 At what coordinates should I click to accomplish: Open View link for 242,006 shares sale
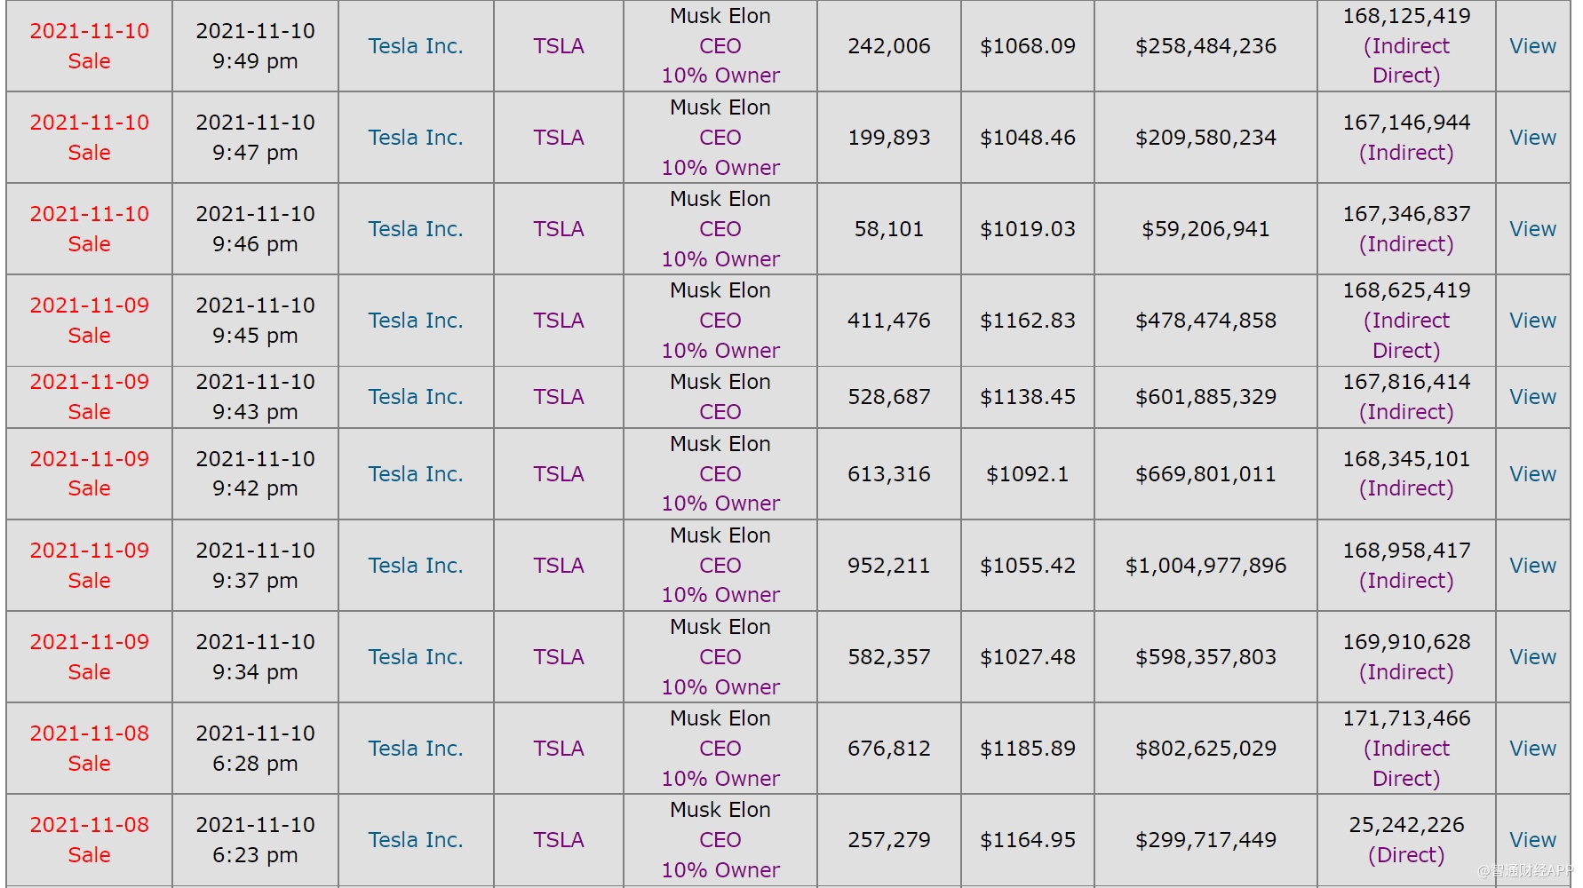click(x=1532, y=46)
